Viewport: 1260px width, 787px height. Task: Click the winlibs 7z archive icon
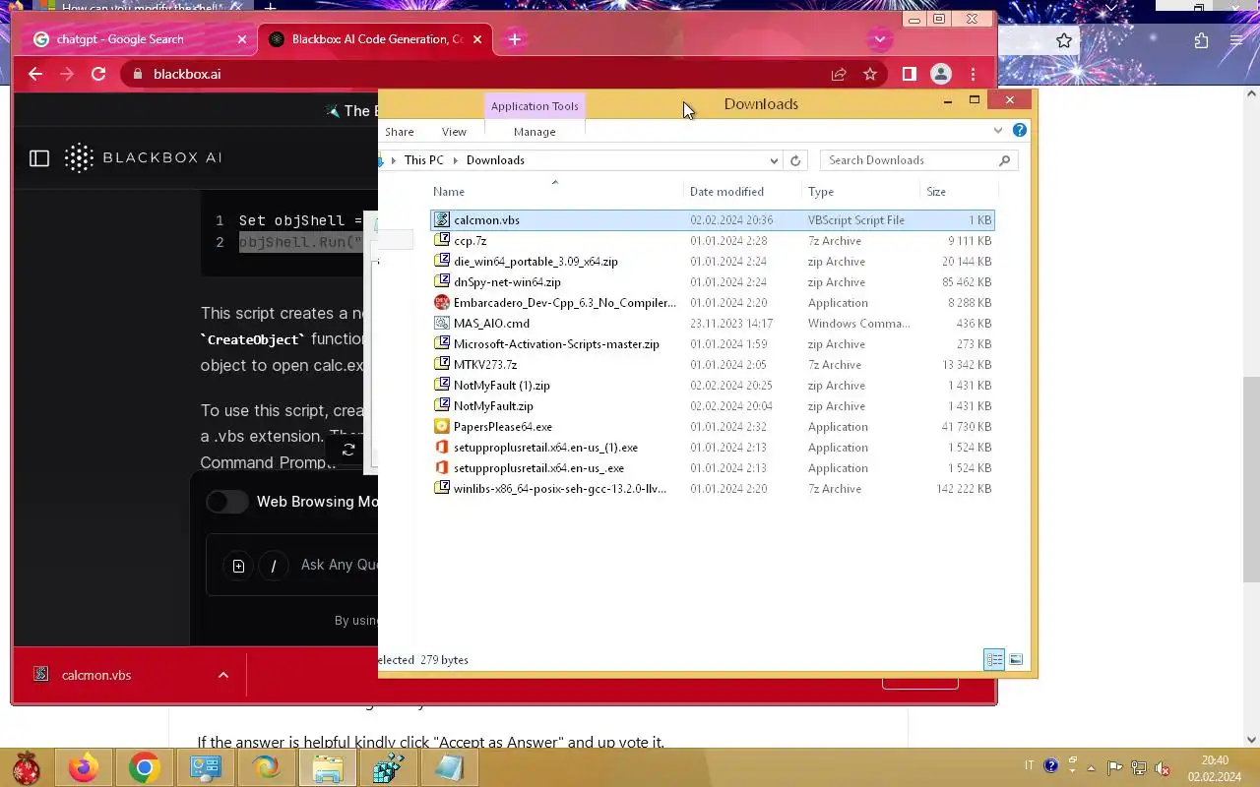coord(442,489)
